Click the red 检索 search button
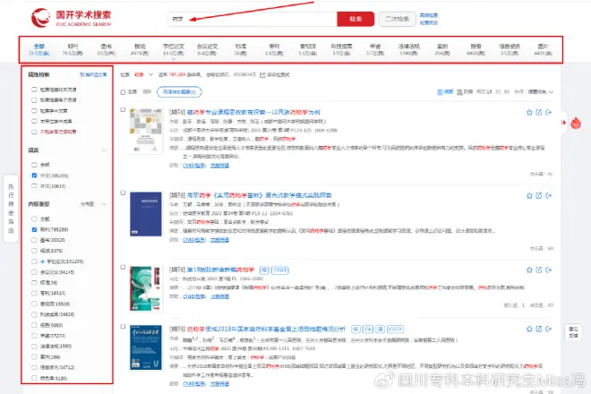591x394 pixels. (355, 18)
